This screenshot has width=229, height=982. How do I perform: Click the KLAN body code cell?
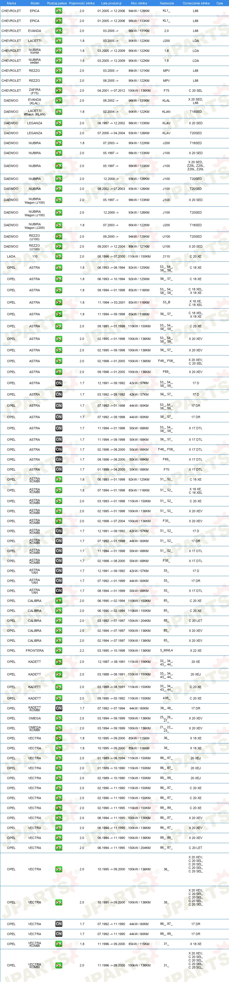click(x=167, y=112)
